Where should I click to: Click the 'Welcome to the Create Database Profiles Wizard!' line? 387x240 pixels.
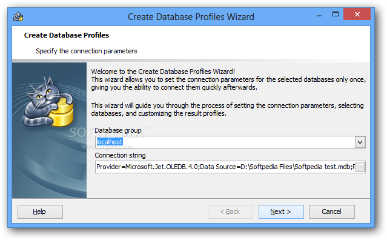pyautogui.click(x=163, y=72)
